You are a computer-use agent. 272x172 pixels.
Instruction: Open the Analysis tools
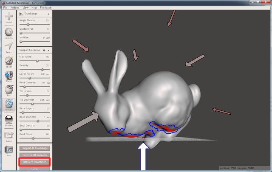click(9, 105)
